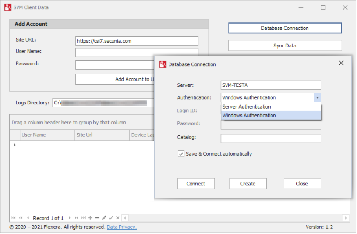Click the previous page navigator icon
Viewport: 357px width, 234px height.
21,218
